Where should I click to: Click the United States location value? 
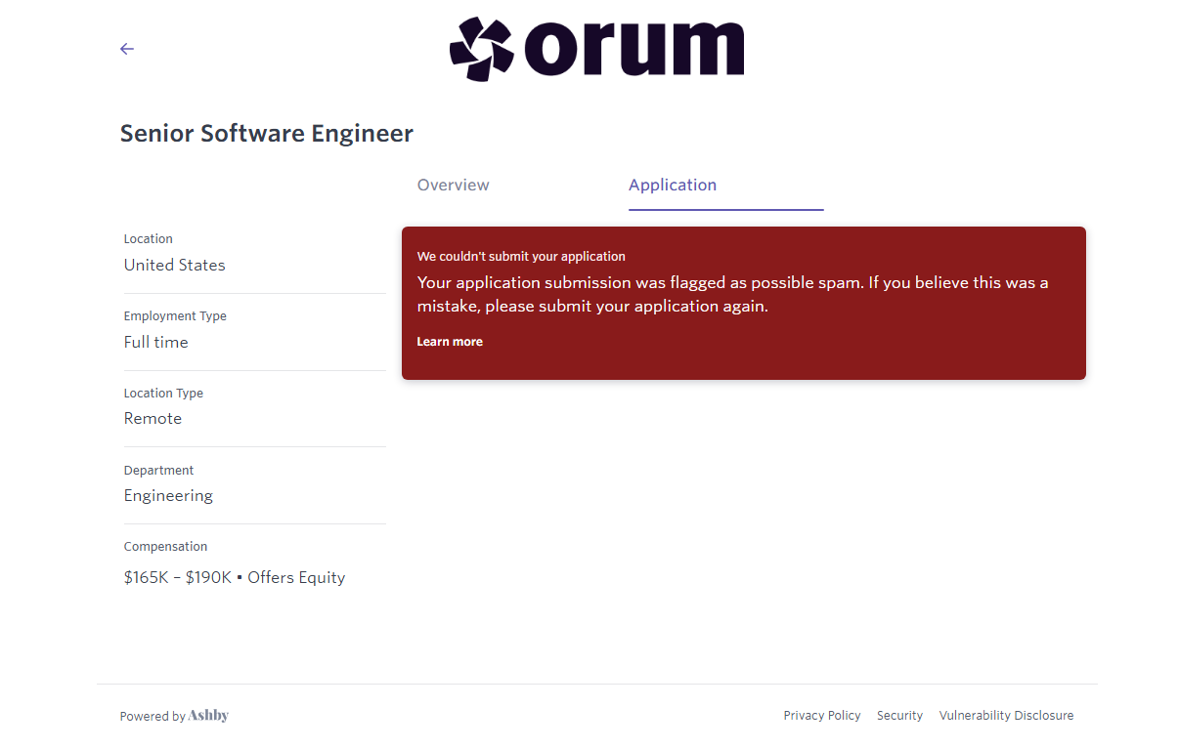click(174, 266)
